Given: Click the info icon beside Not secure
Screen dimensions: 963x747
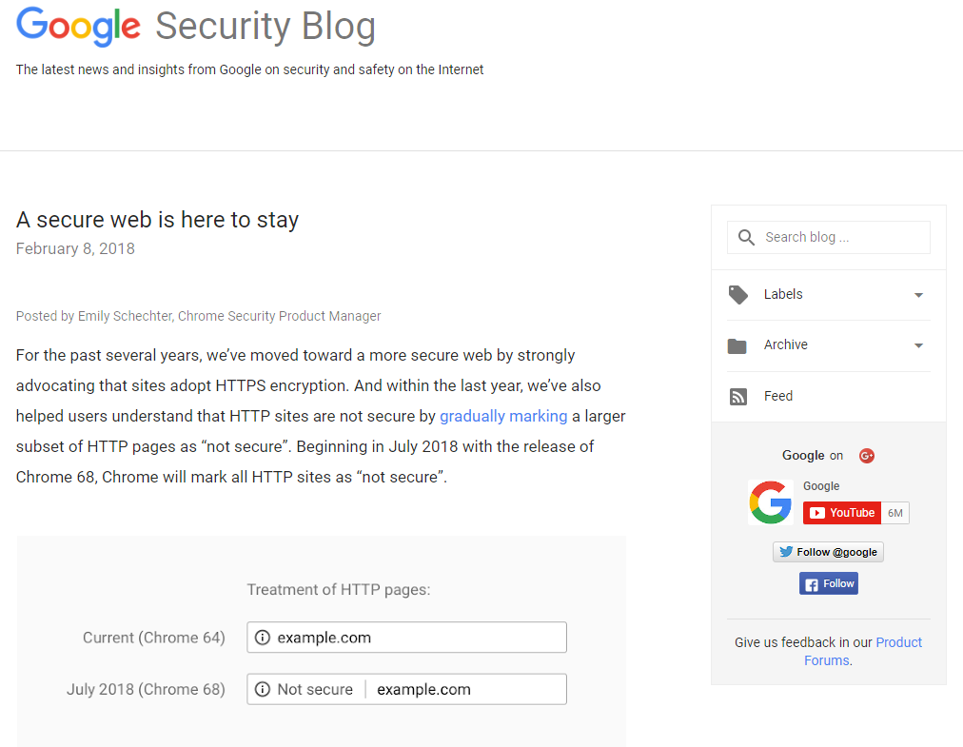Looking at the screenshot, I should 263,689.
